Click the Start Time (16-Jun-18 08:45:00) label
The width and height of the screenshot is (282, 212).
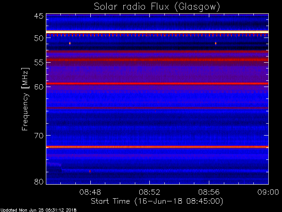click(157, 201)
